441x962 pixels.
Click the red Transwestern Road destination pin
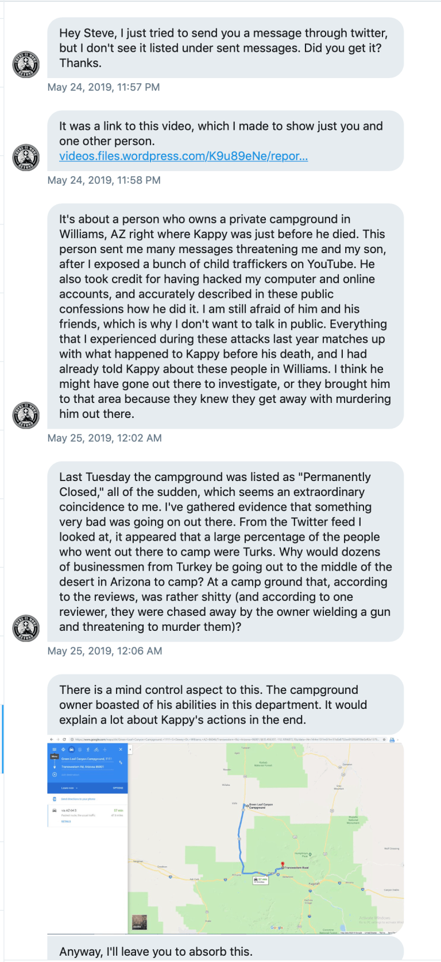pos(283,864)
